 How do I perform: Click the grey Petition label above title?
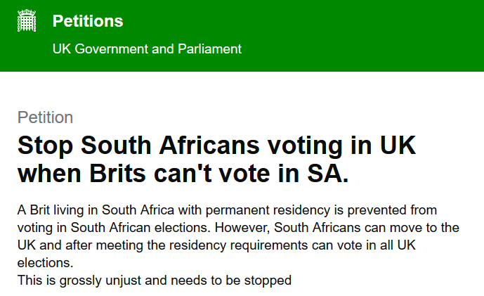pyautogui.click(x=45, y=117)
